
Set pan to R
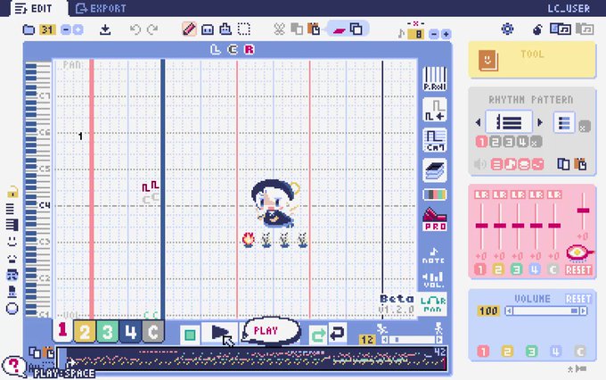(250, 50)
